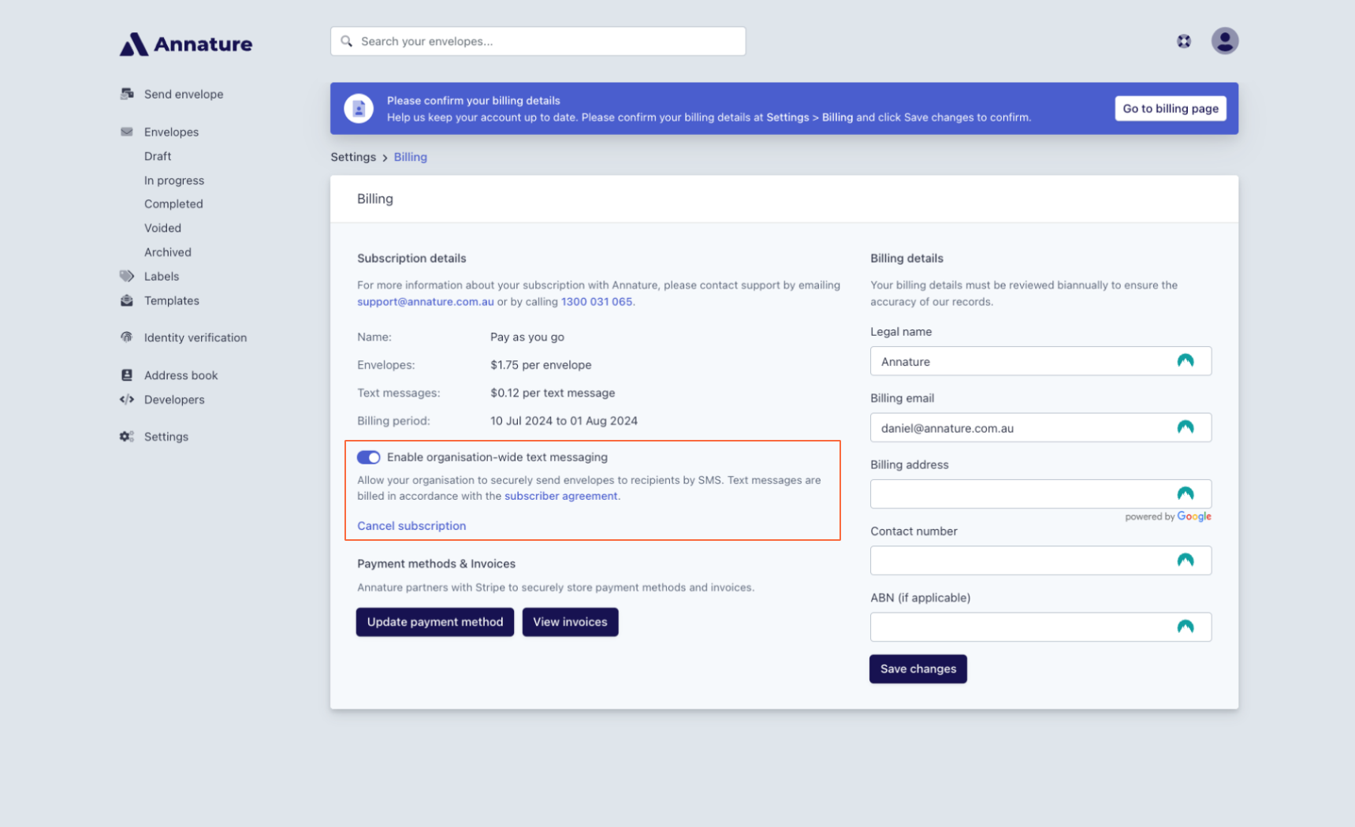
Task: Open the user profile avatar
Action: [x=1224, y=41]
